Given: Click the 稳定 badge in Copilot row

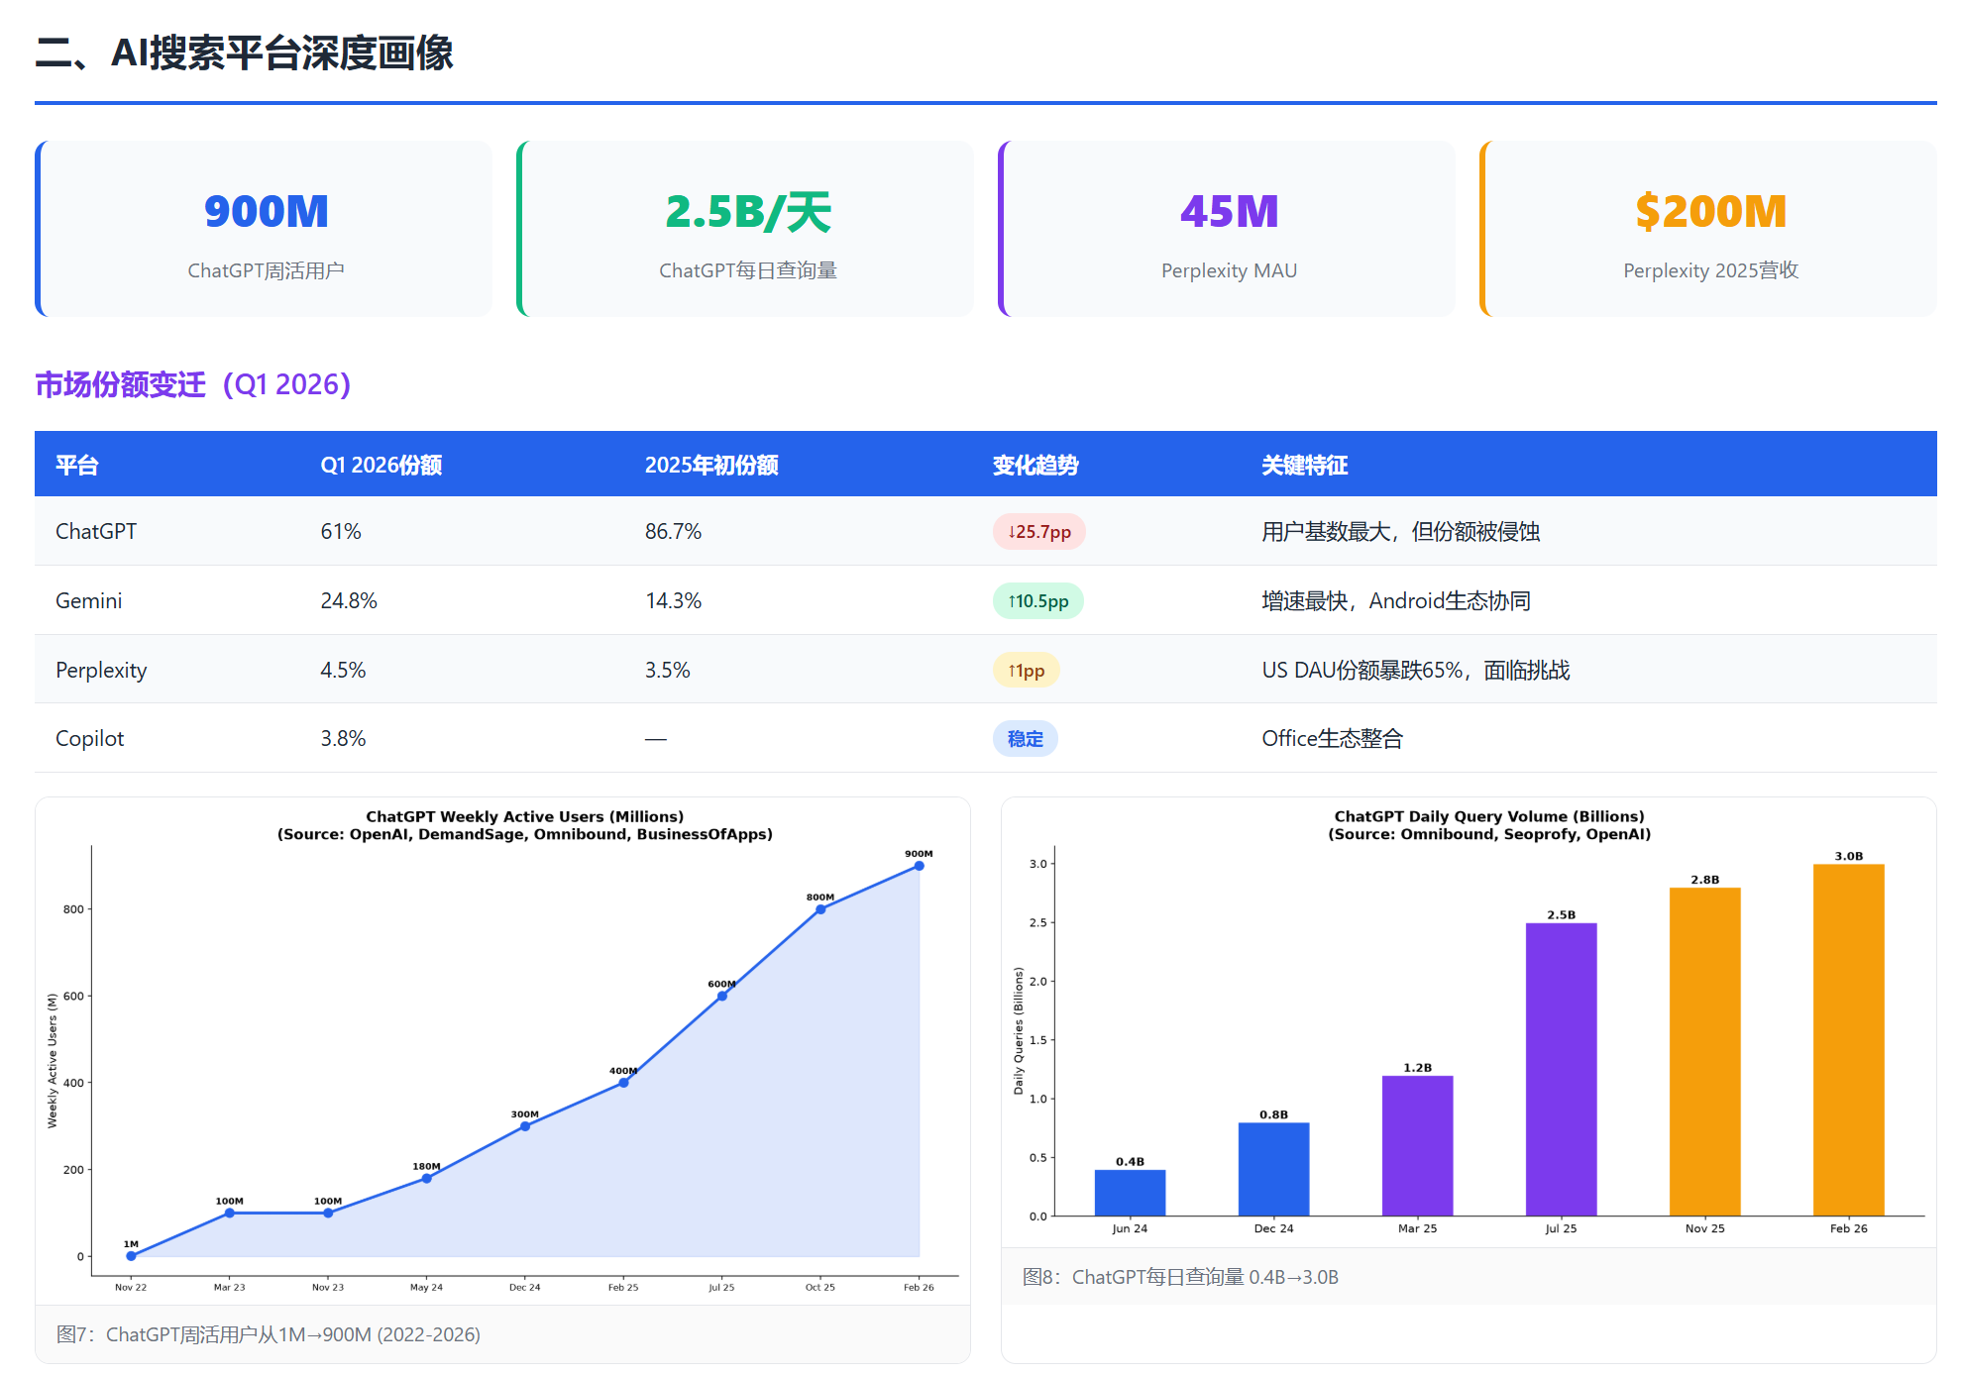Looking at the screenshot, I should point(1025,739).
